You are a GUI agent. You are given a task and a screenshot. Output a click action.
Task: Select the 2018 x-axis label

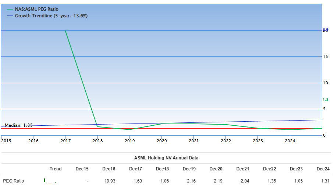97,141
